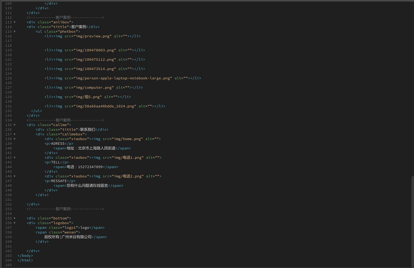Fold the logobox div at line 156
Viewport: 414px width, 268px height.
(x=15, y=223)
